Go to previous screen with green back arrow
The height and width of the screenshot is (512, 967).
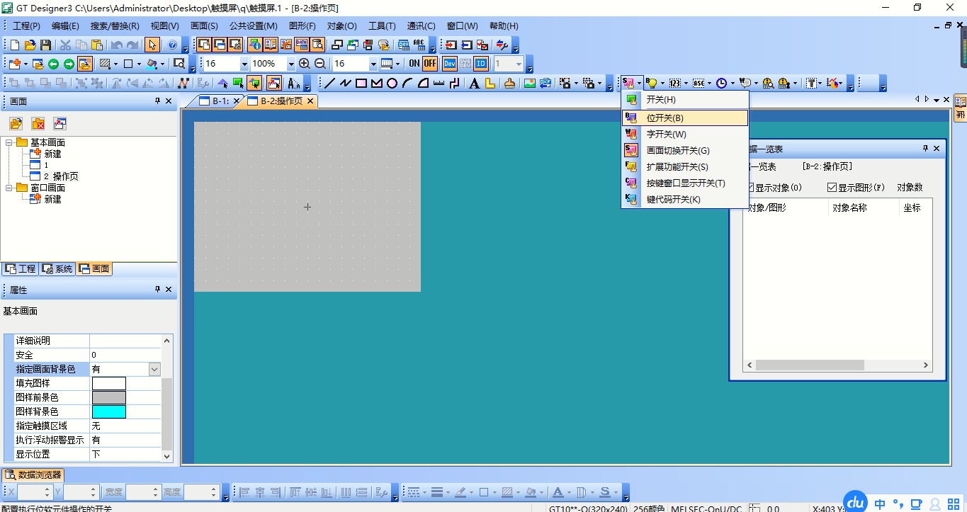(53, 64)
